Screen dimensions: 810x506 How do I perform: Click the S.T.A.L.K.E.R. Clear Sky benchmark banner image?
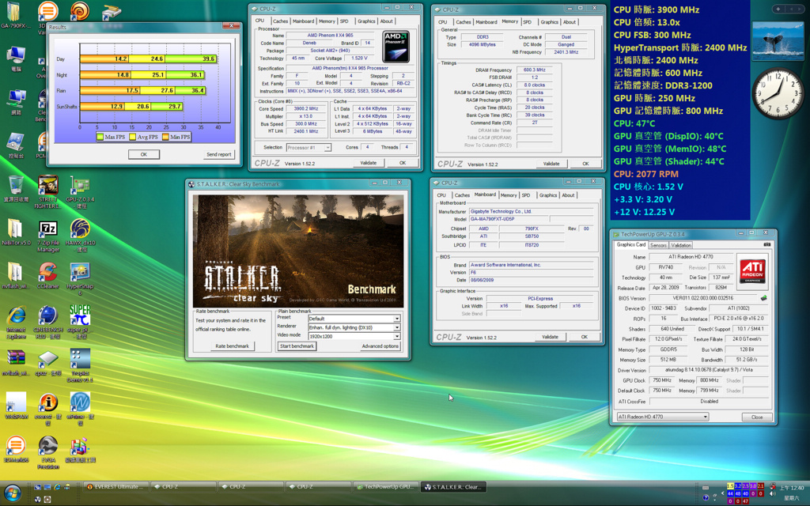coord(298,251)
